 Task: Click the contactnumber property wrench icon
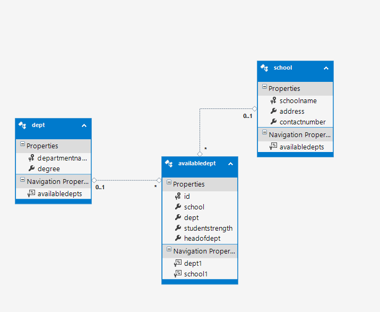(x=273, y=122)
